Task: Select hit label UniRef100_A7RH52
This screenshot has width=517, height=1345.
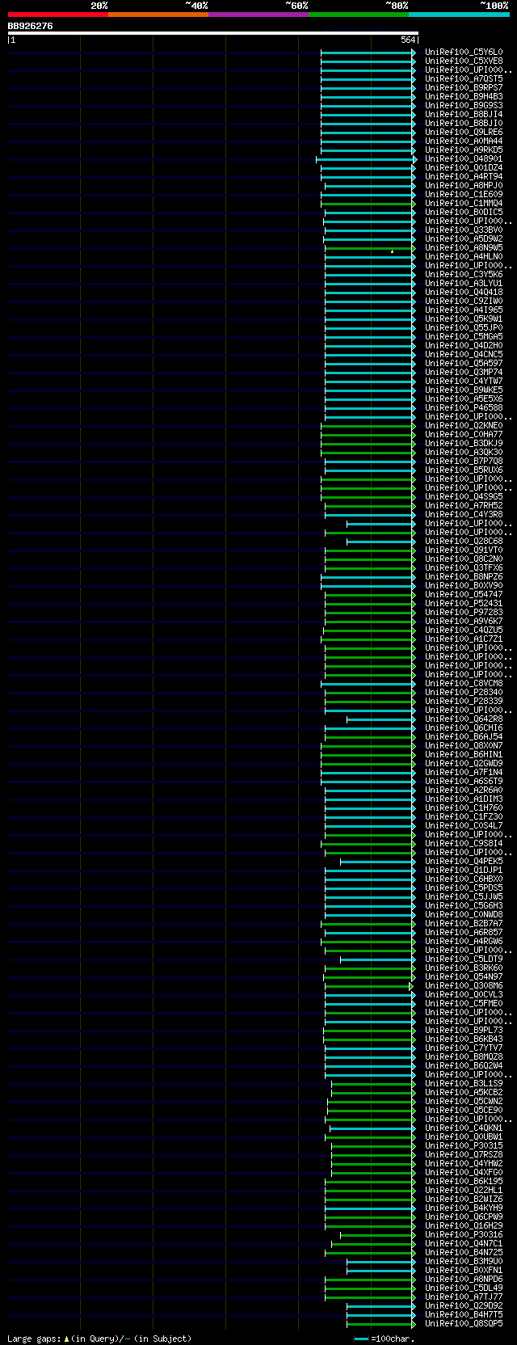Action: coord(464,505)
